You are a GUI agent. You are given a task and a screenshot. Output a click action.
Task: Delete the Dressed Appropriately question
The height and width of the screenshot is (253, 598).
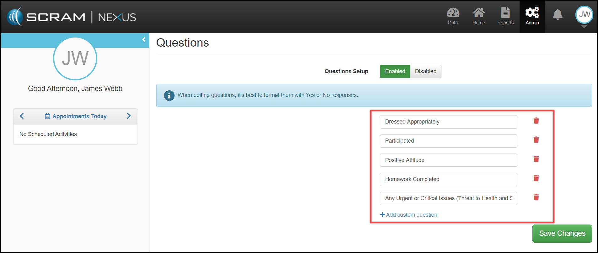pos(536,121)
